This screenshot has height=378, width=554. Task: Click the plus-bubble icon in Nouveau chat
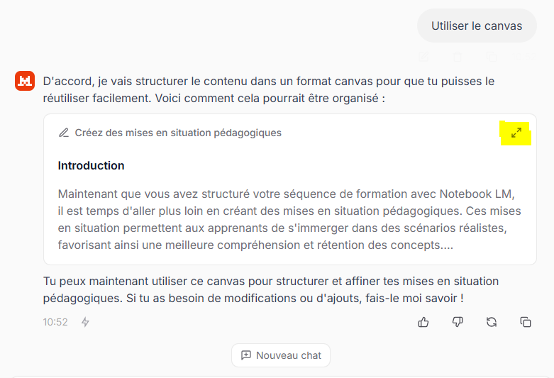pyautogui.click(x=246, y=355)
